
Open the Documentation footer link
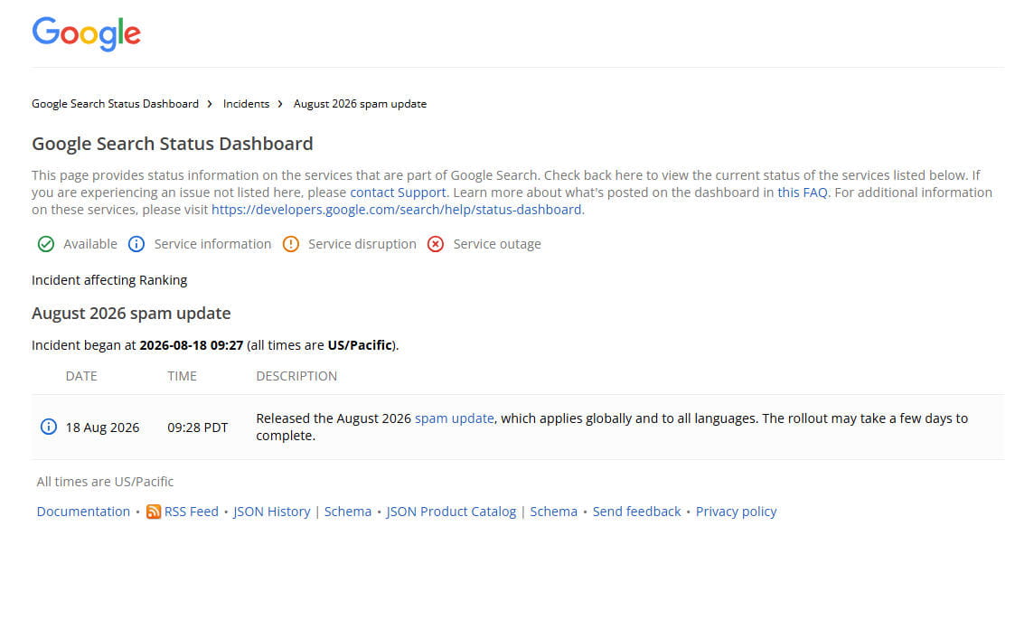pos(83,512)
